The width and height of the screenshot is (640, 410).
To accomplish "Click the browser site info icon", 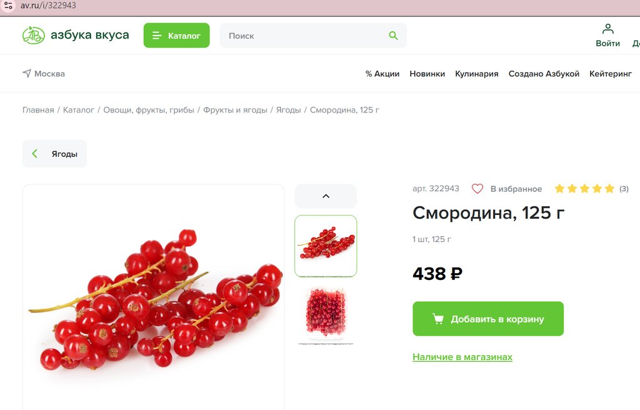I will (8, 5).
